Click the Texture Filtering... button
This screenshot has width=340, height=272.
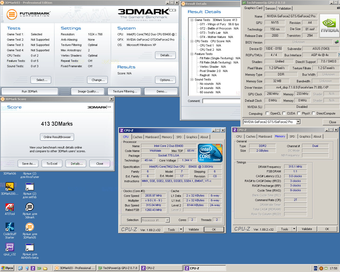(x=125, y=91)
